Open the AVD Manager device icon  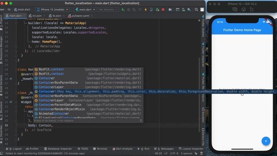[x=184, y=10]
